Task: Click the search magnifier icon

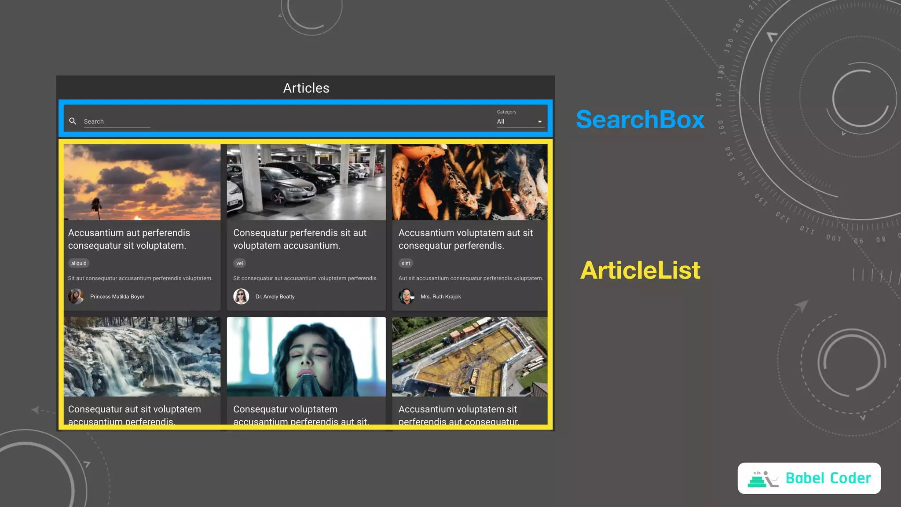Action: (73, 121)
